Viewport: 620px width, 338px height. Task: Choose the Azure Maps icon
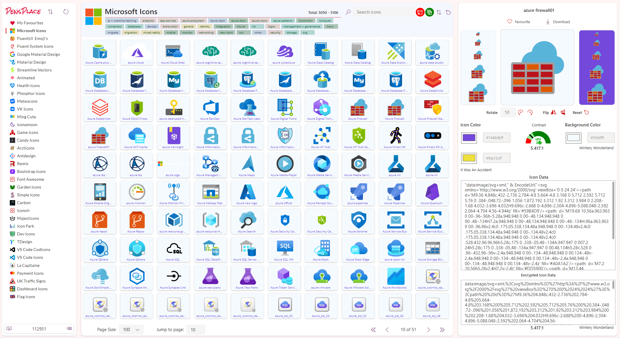click(248, 165)
